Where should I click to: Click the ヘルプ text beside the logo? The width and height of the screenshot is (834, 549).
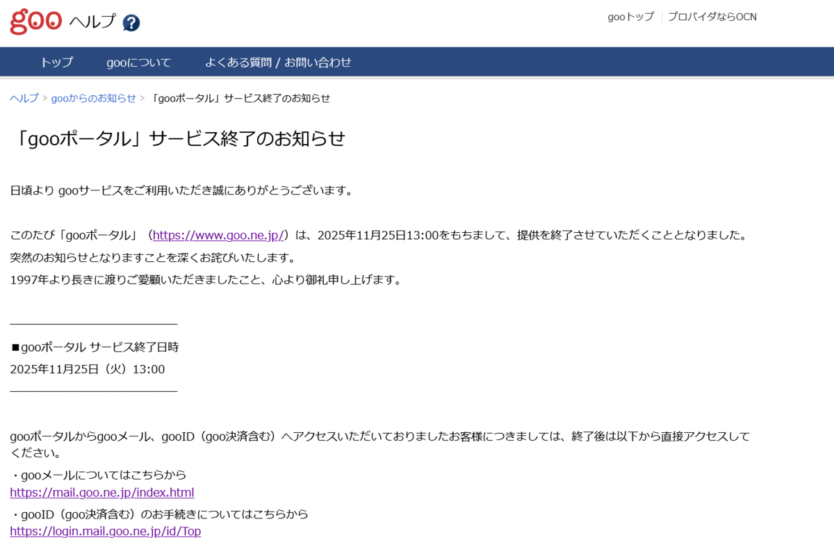pyautogui.click(x=92, y=22)
